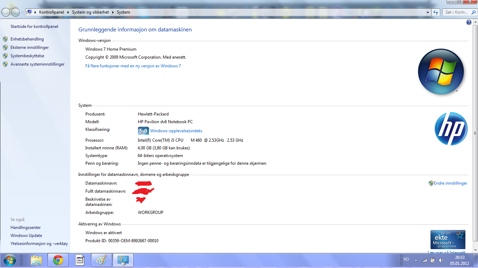This screenshot has height=268, width=478.
Task: Click the vertical scrollbar thumb
Action: point(475,133)
